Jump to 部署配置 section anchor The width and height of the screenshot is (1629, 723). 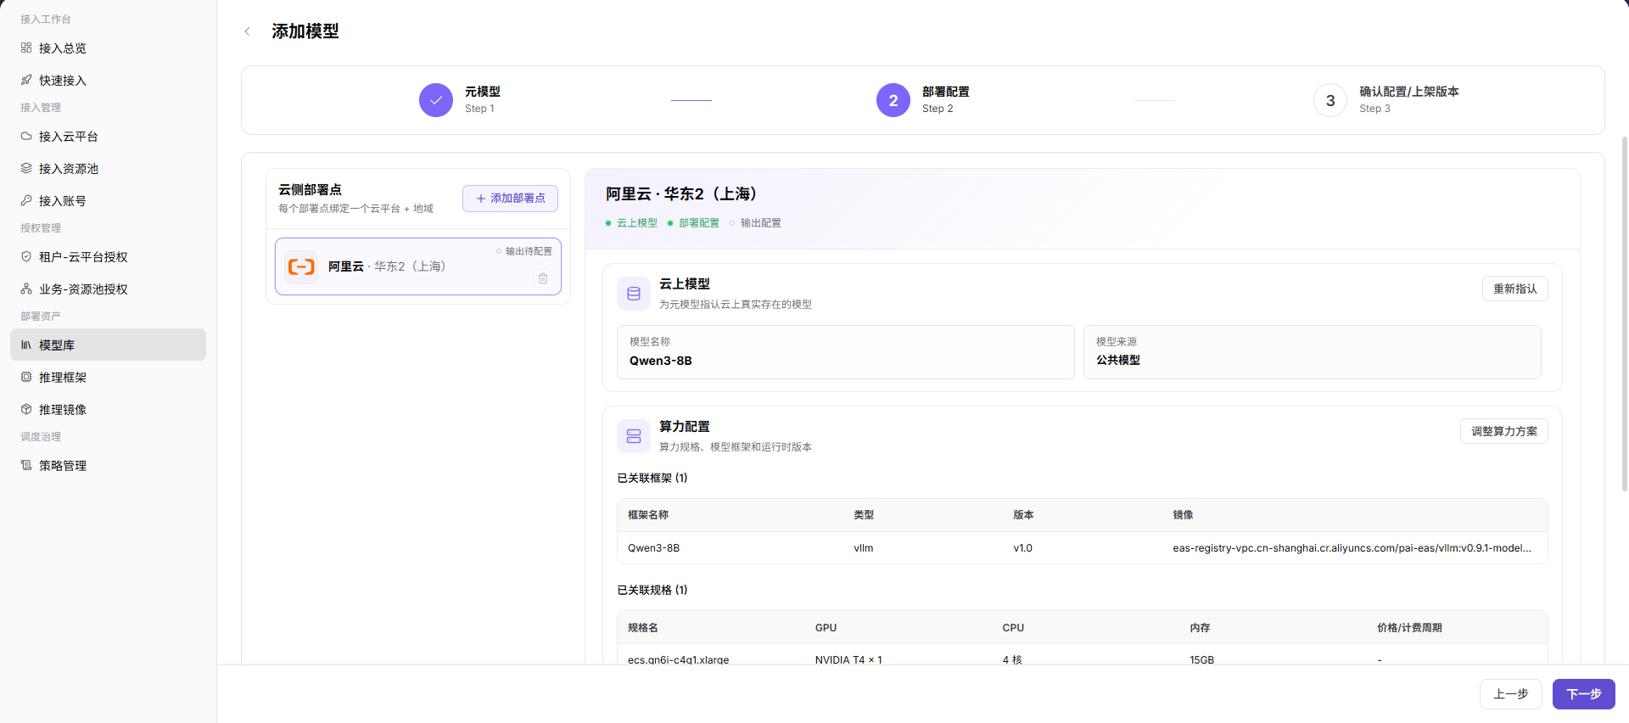(x=693, y=222)
